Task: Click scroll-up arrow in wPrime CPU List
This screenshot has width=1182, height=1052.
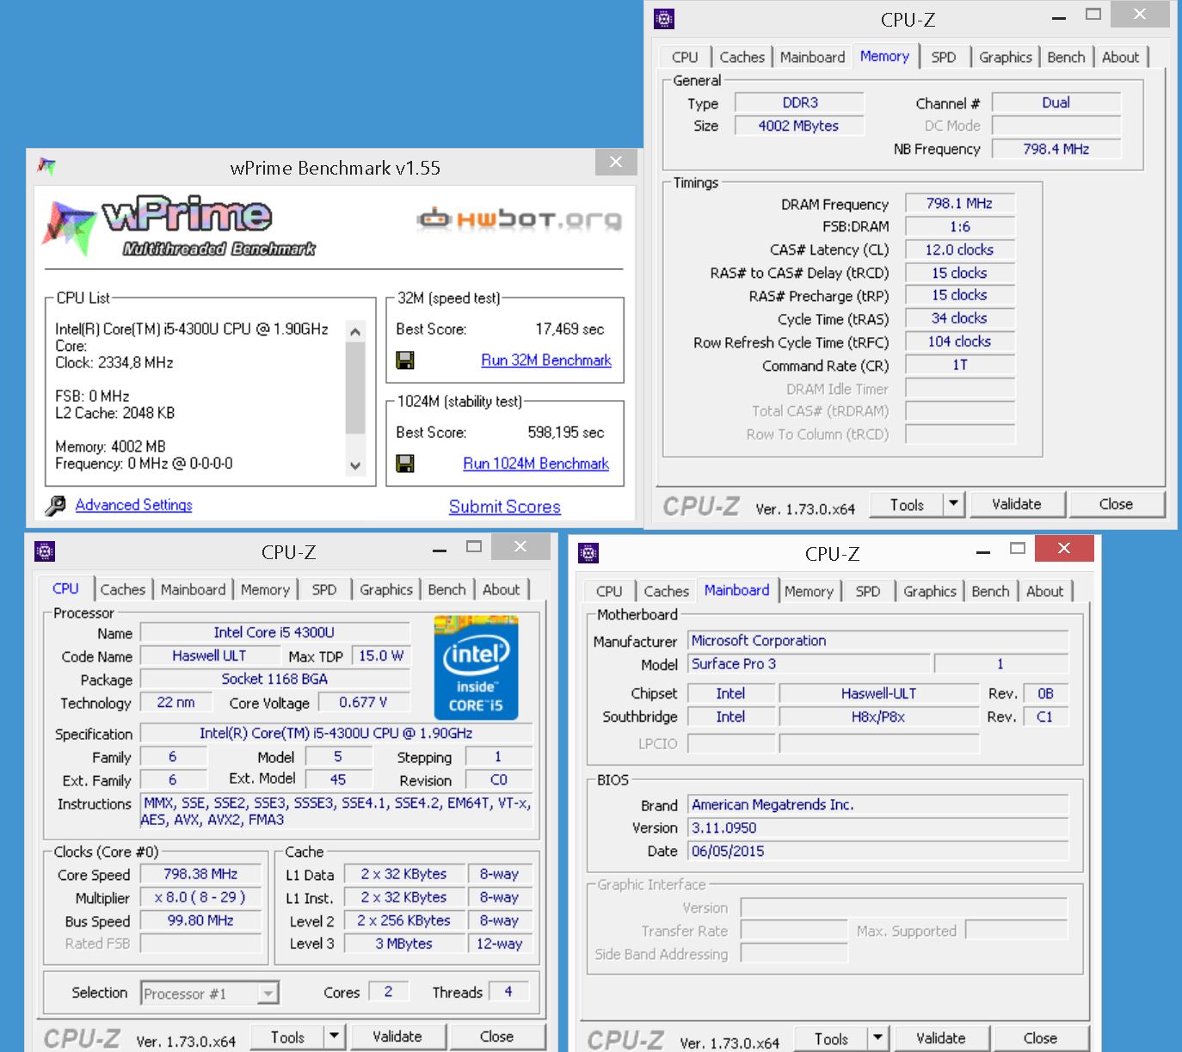Action: point(355,331)
